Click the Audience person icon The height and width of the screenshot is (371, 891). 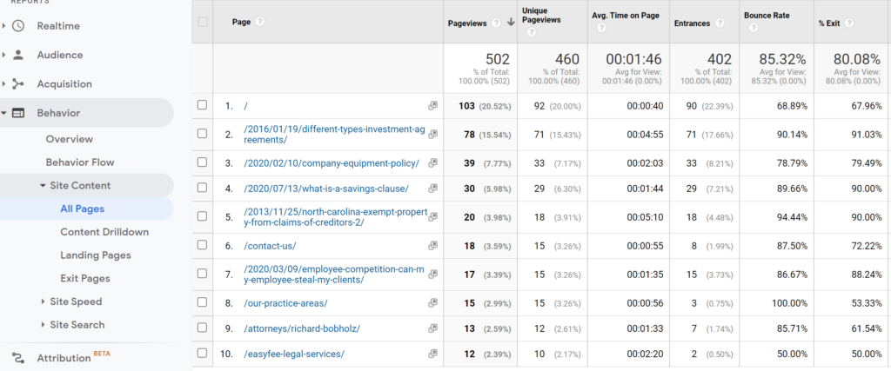pyautogui.click(x=18, y=55)
